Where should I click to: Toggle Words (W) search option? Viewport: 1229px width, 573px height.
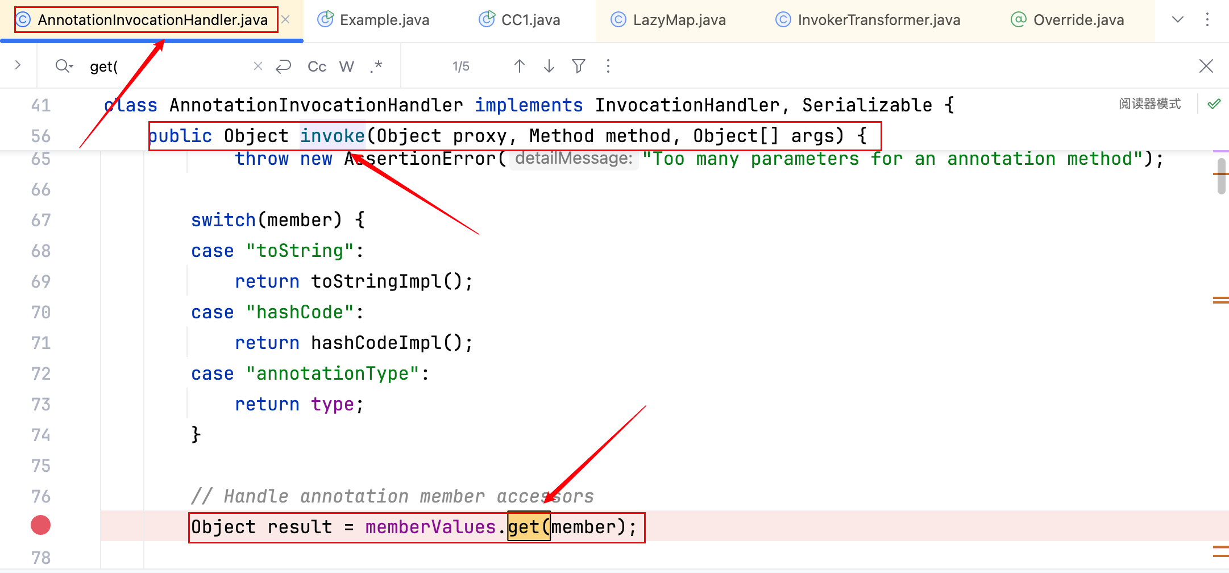point(346,67)
